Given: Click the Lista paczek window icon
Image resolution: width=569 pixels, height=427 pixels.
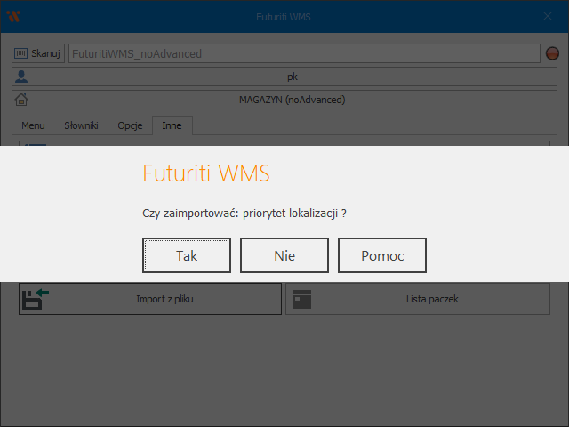Looking at the screenshot, I should pos(302,299).
